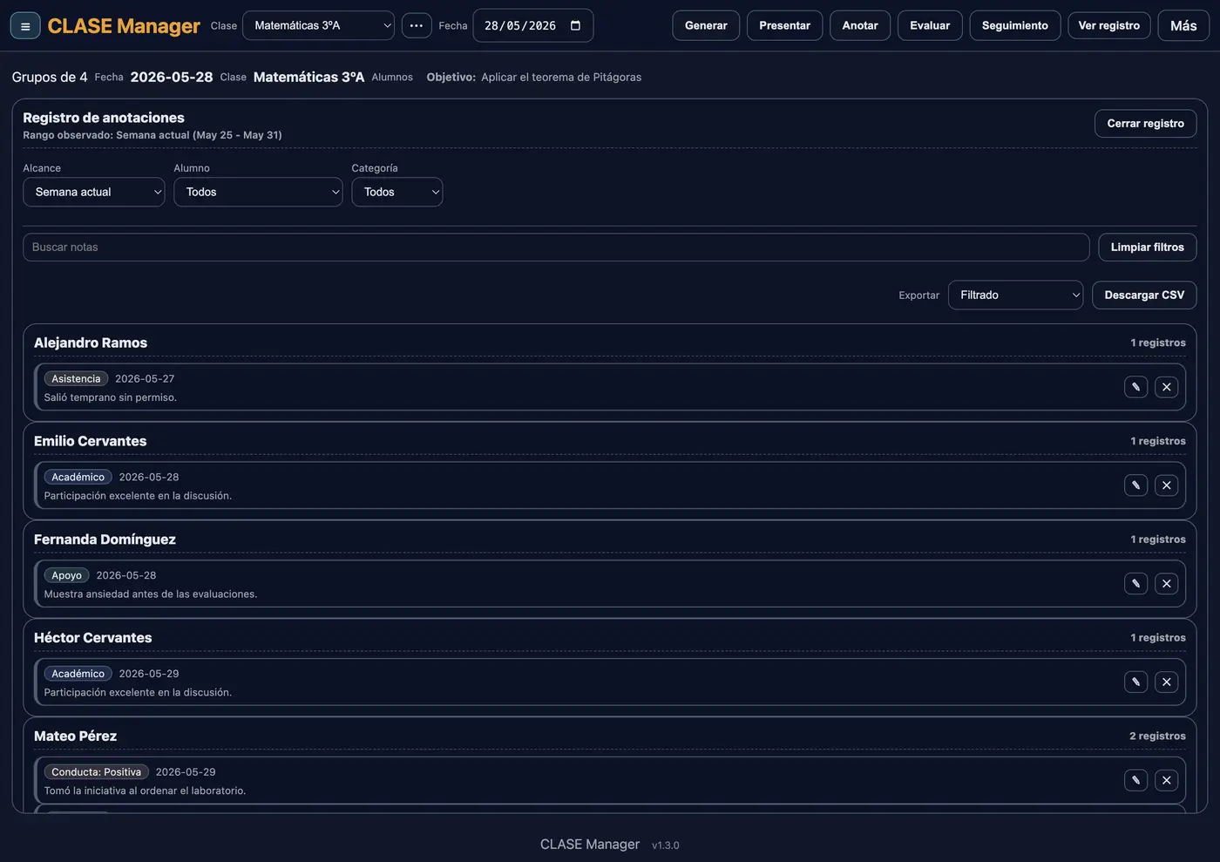Viewport: 1220px width, 862px height.
Task: Delete Héctor Cervantes Académico note
Action: (1166, 682)
